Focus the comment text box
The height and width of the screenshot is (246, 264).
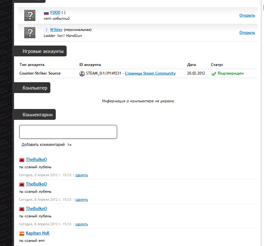68,132
